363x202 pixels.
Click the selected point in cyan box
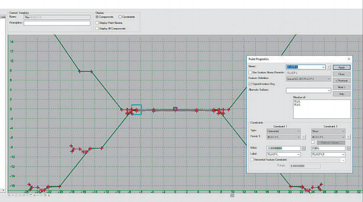(x=137, y=110)
